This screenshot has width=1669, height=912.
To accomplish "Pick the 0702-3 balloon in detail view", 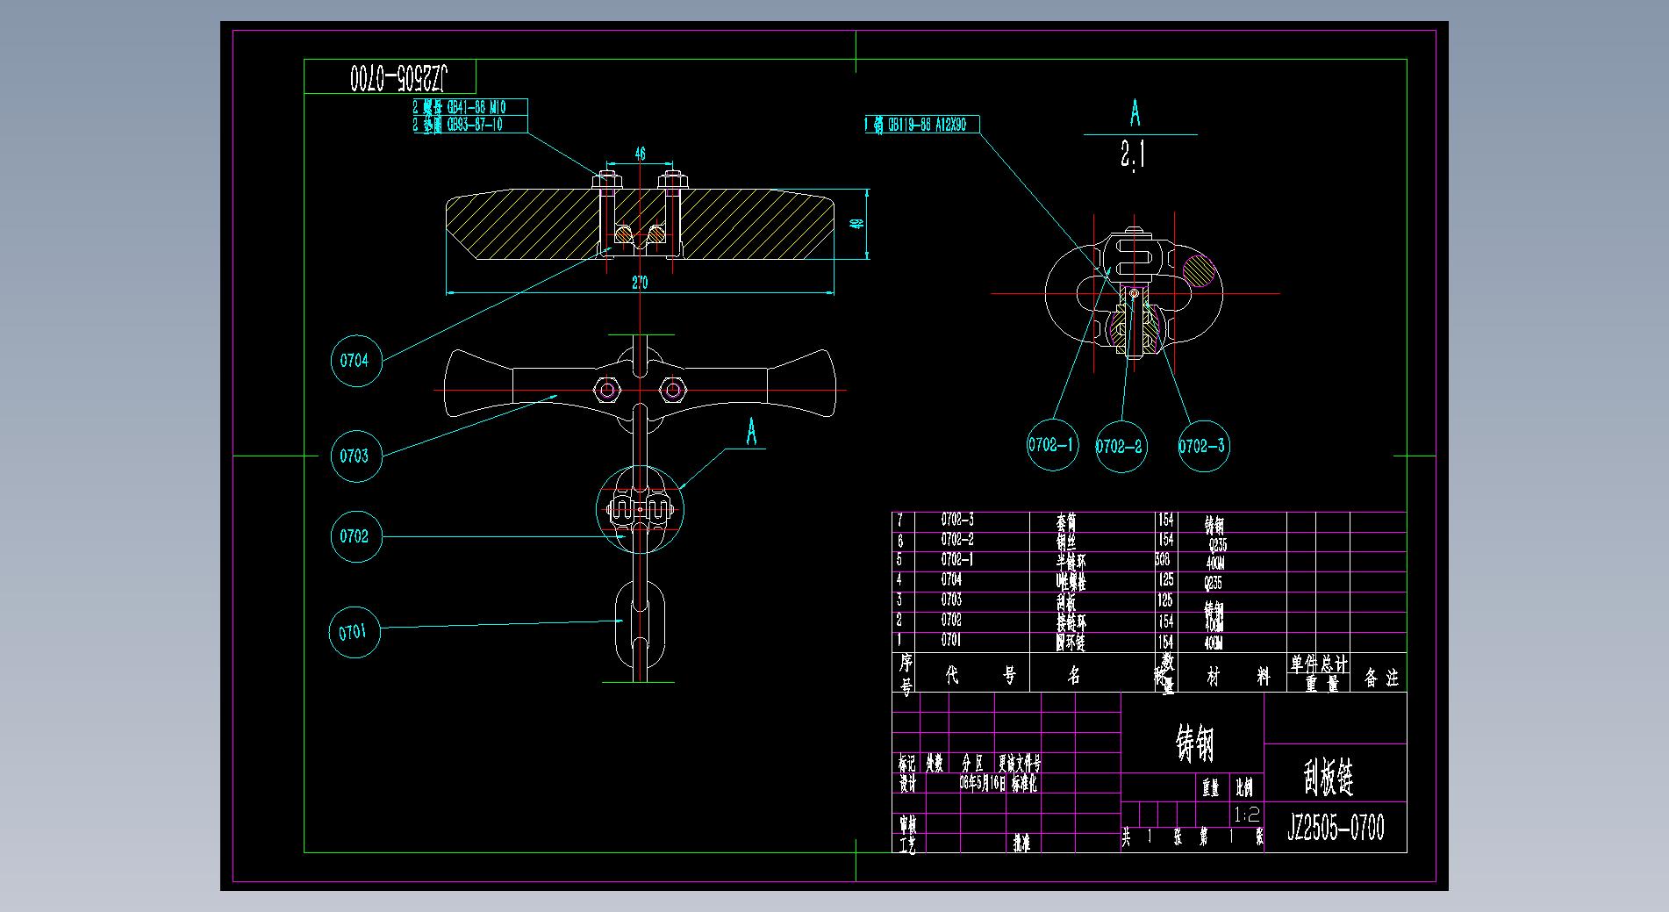I will pos(1202,446).
